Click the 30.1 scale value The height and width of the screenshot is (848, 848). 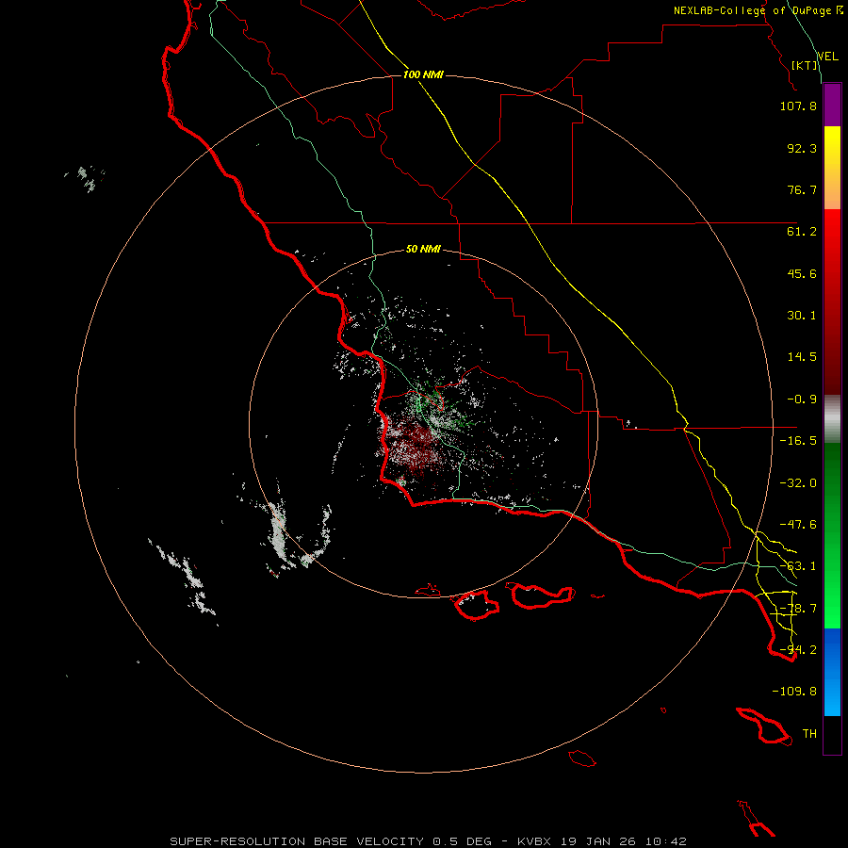pos(802,316)
